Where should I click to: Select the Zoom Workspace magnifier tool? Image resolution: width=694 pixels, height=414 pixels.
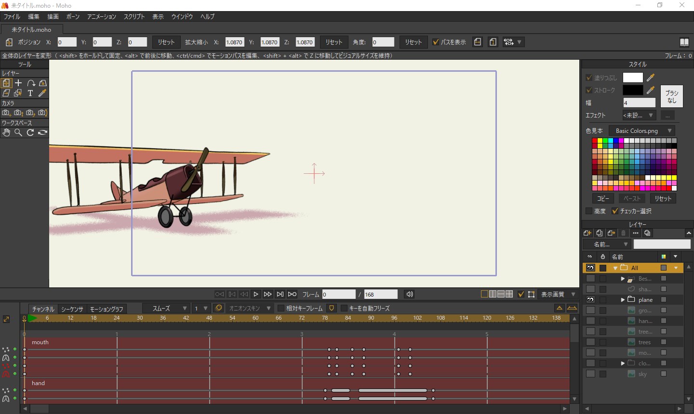pos(18,132)
